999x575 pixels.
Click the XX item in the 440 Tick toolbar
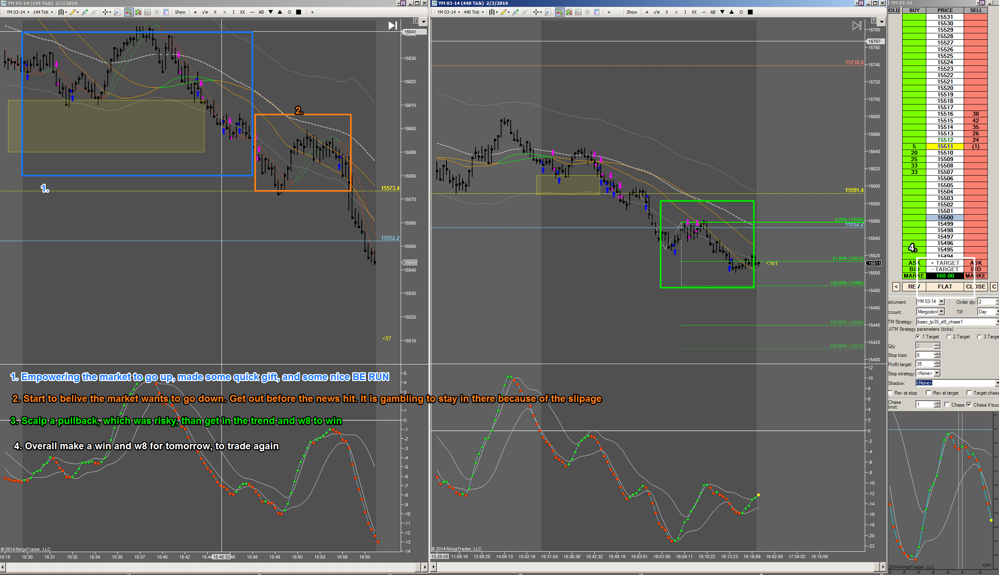694,12
